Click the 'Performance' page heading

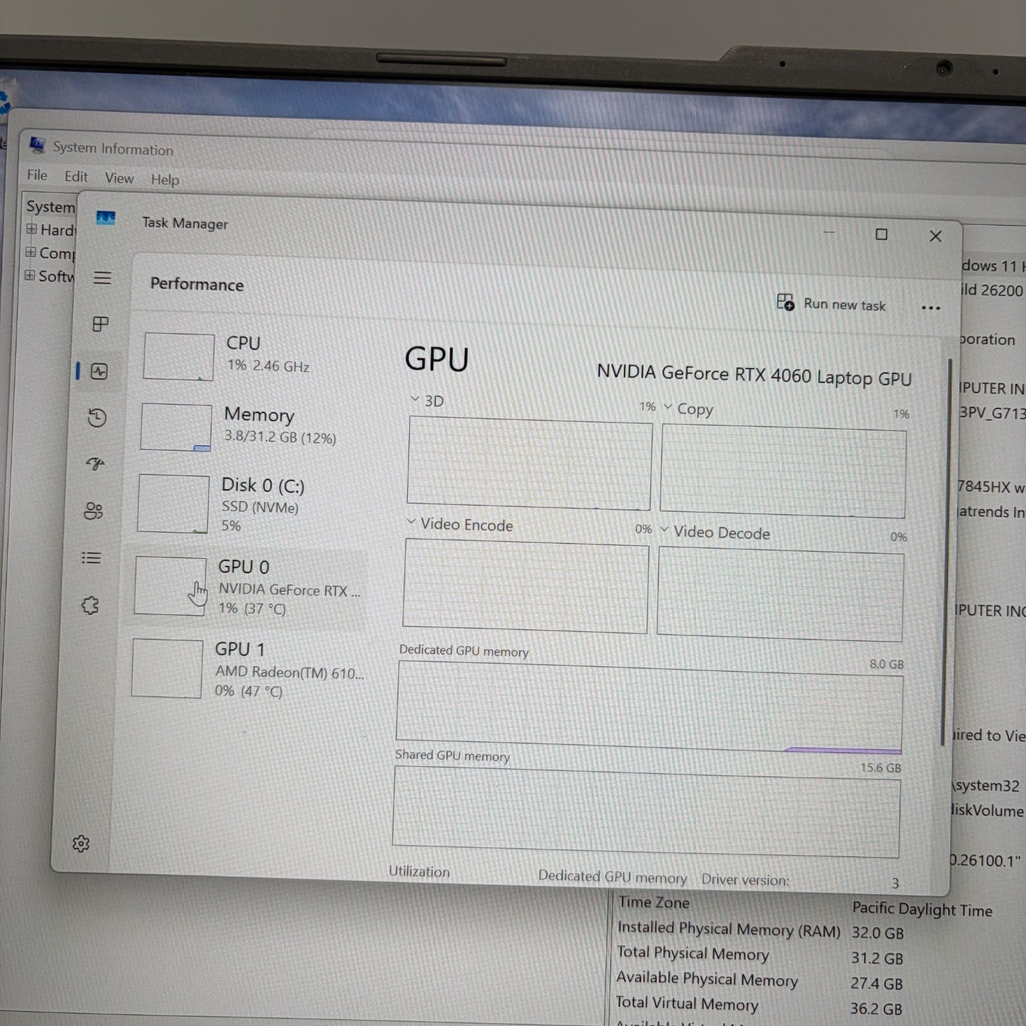pyautogui.click(x=197, y=284)
